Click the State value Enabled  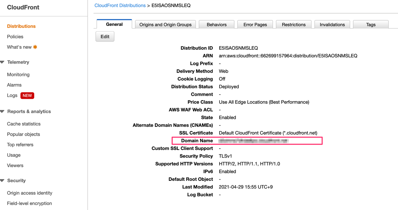228,117
